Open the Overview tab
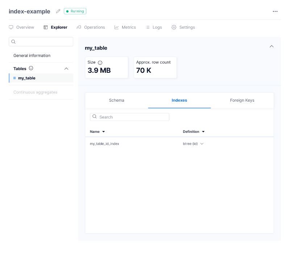This screenshot has height=253, width=290. [x=21, y=27]
